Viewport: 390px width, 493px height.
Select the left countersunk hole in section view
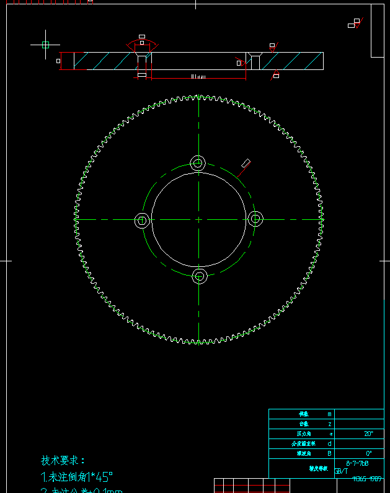(x=142, y=61)
